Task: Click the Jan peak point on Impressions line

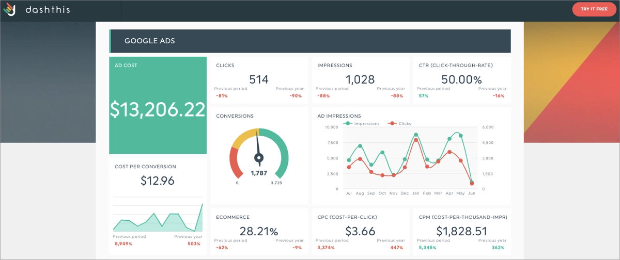Action: pos(416,134)
